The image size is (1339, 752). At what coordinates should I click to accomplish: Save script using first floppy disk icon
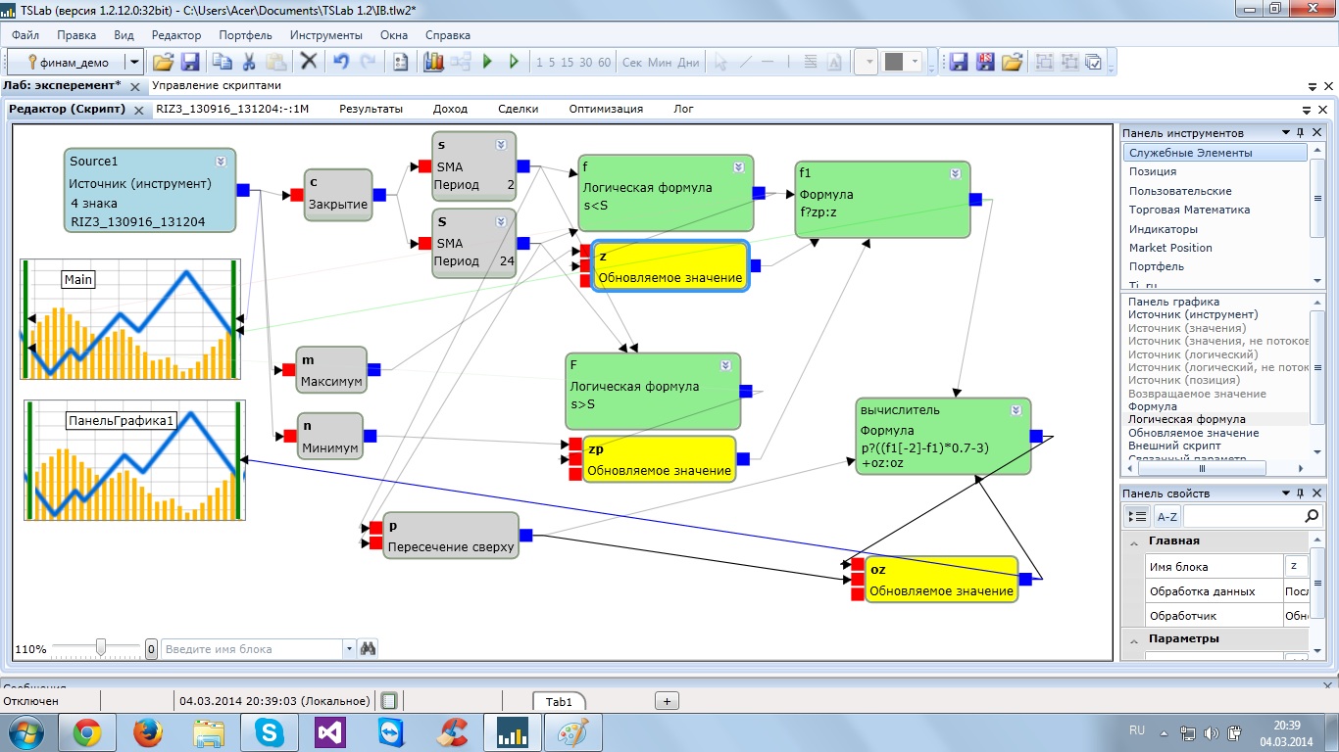(x=190, y=62)
